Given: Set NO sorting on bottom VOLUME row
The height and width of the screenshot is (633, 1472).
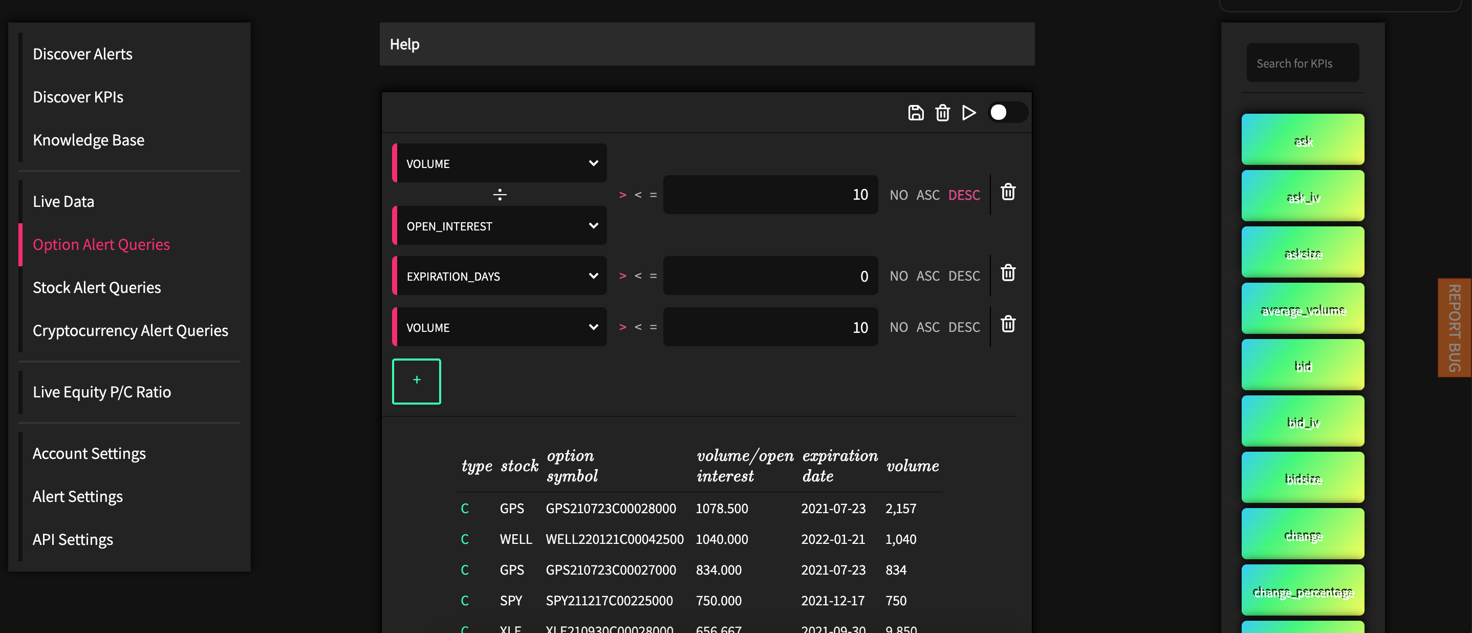Looking at the screenshot, I should 899,327.
